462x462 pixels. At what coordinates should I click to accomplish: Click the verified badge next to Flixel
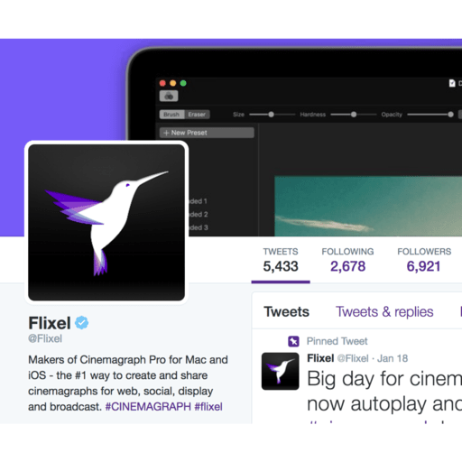coord(81,323)
